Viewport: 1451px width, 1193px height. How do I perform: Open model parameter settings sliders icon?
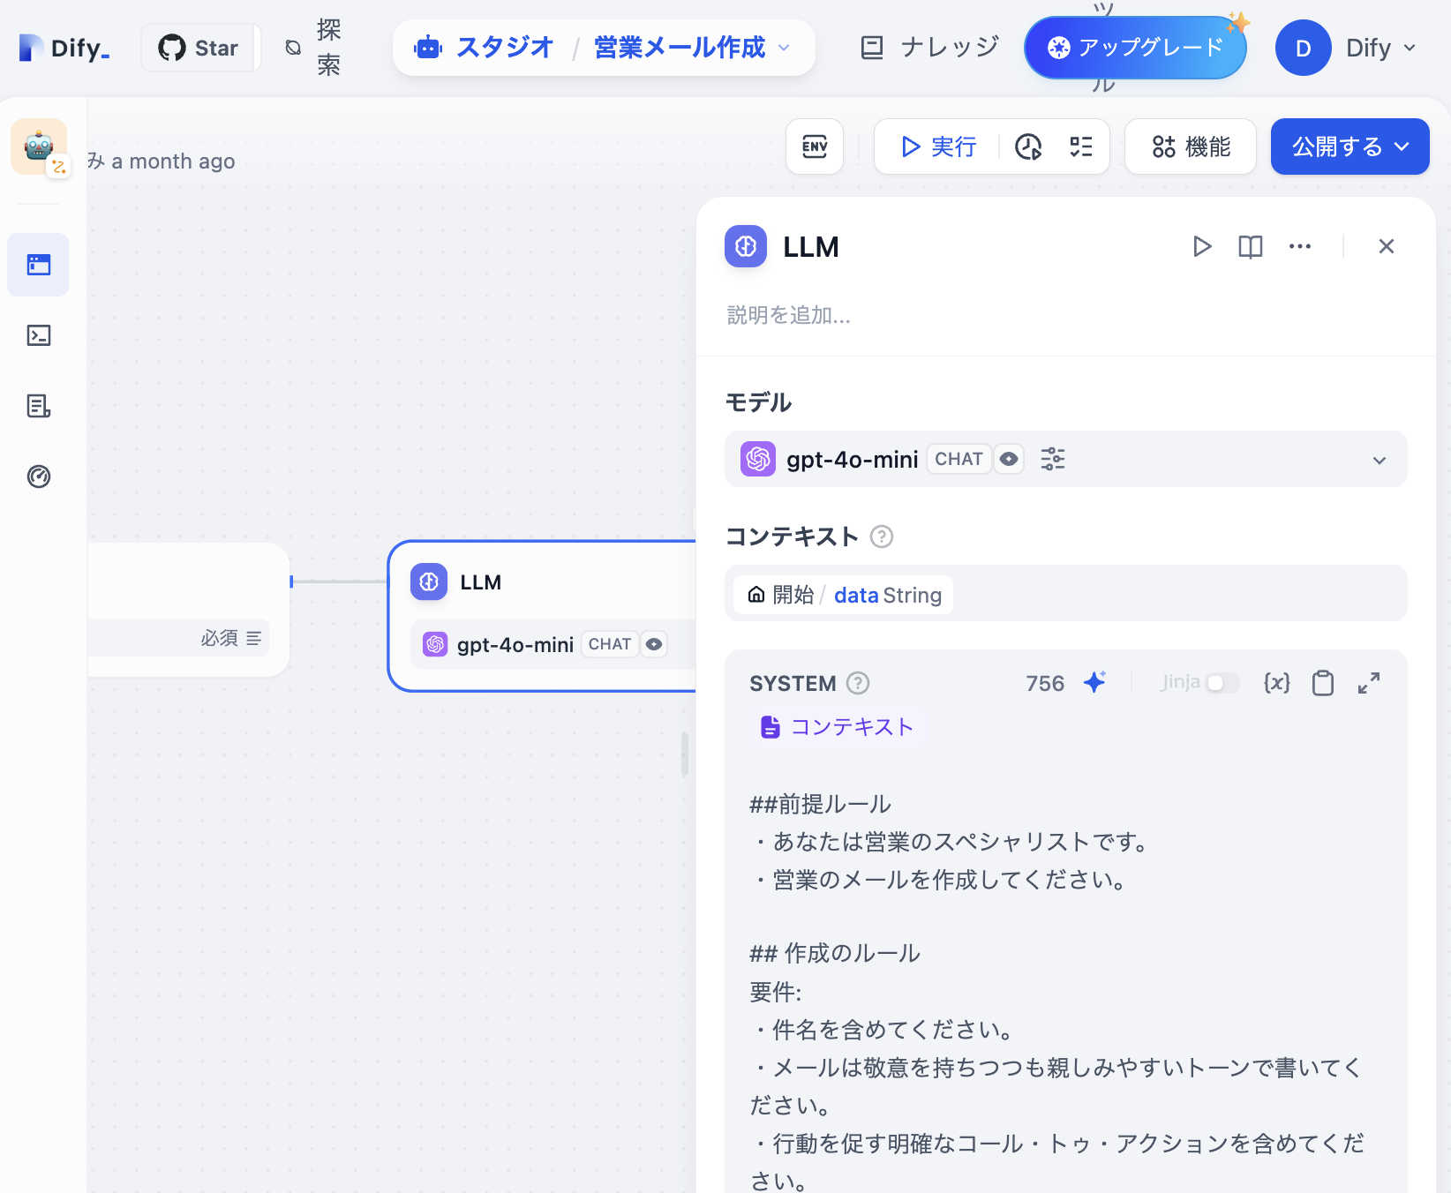1052,459
